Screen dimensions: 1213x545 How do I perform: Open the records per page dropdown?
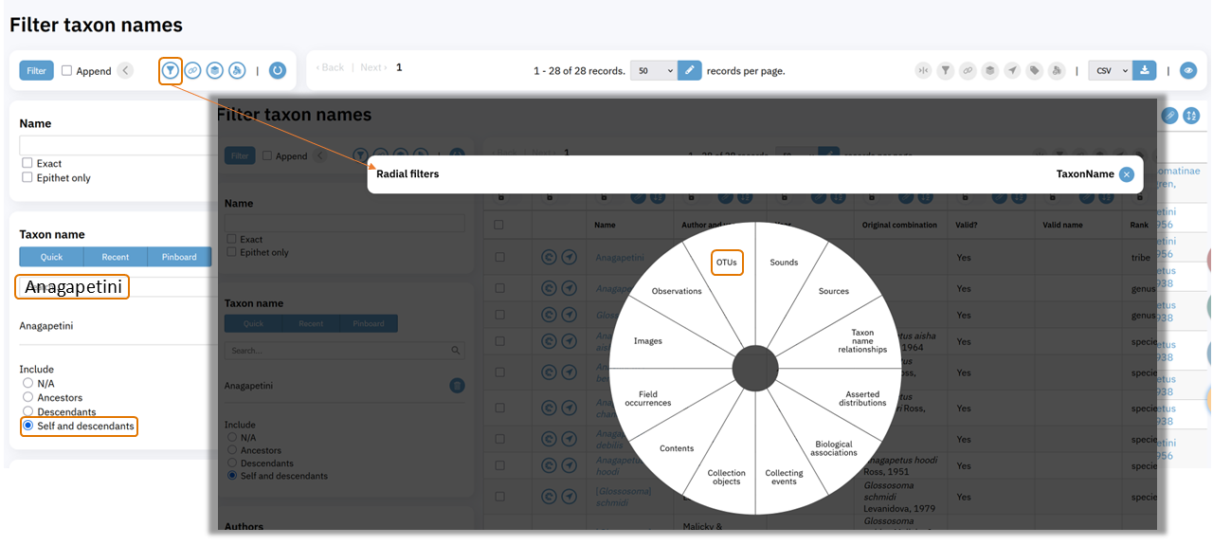[653, 70]
